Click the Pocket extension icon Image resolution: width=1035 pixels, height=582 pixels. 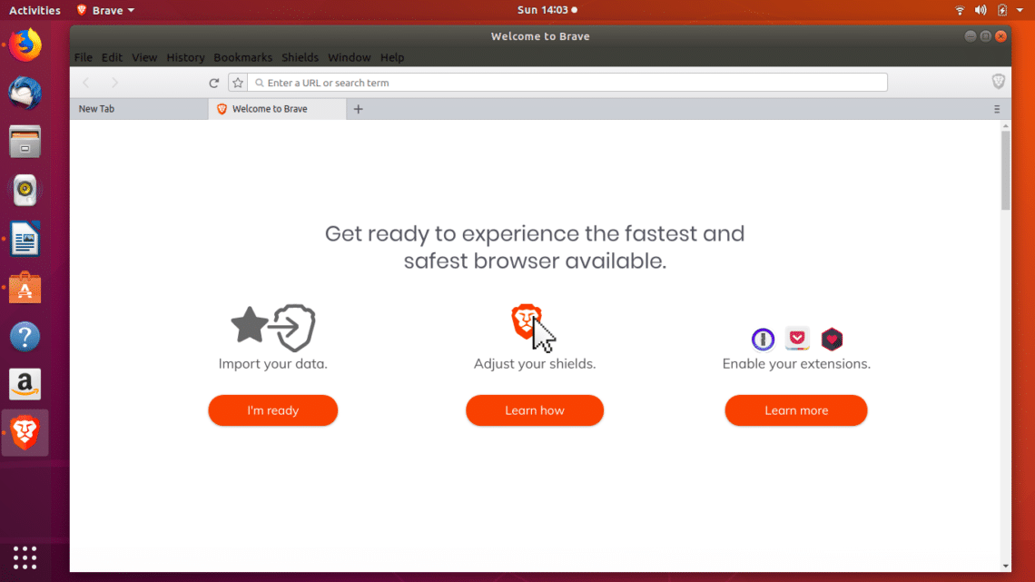(797, 339)
